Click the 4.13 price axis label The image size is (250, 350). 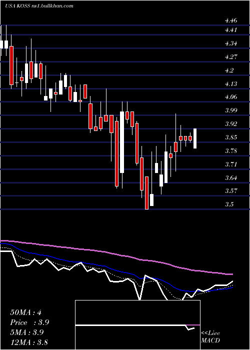[x=231, y=84]
